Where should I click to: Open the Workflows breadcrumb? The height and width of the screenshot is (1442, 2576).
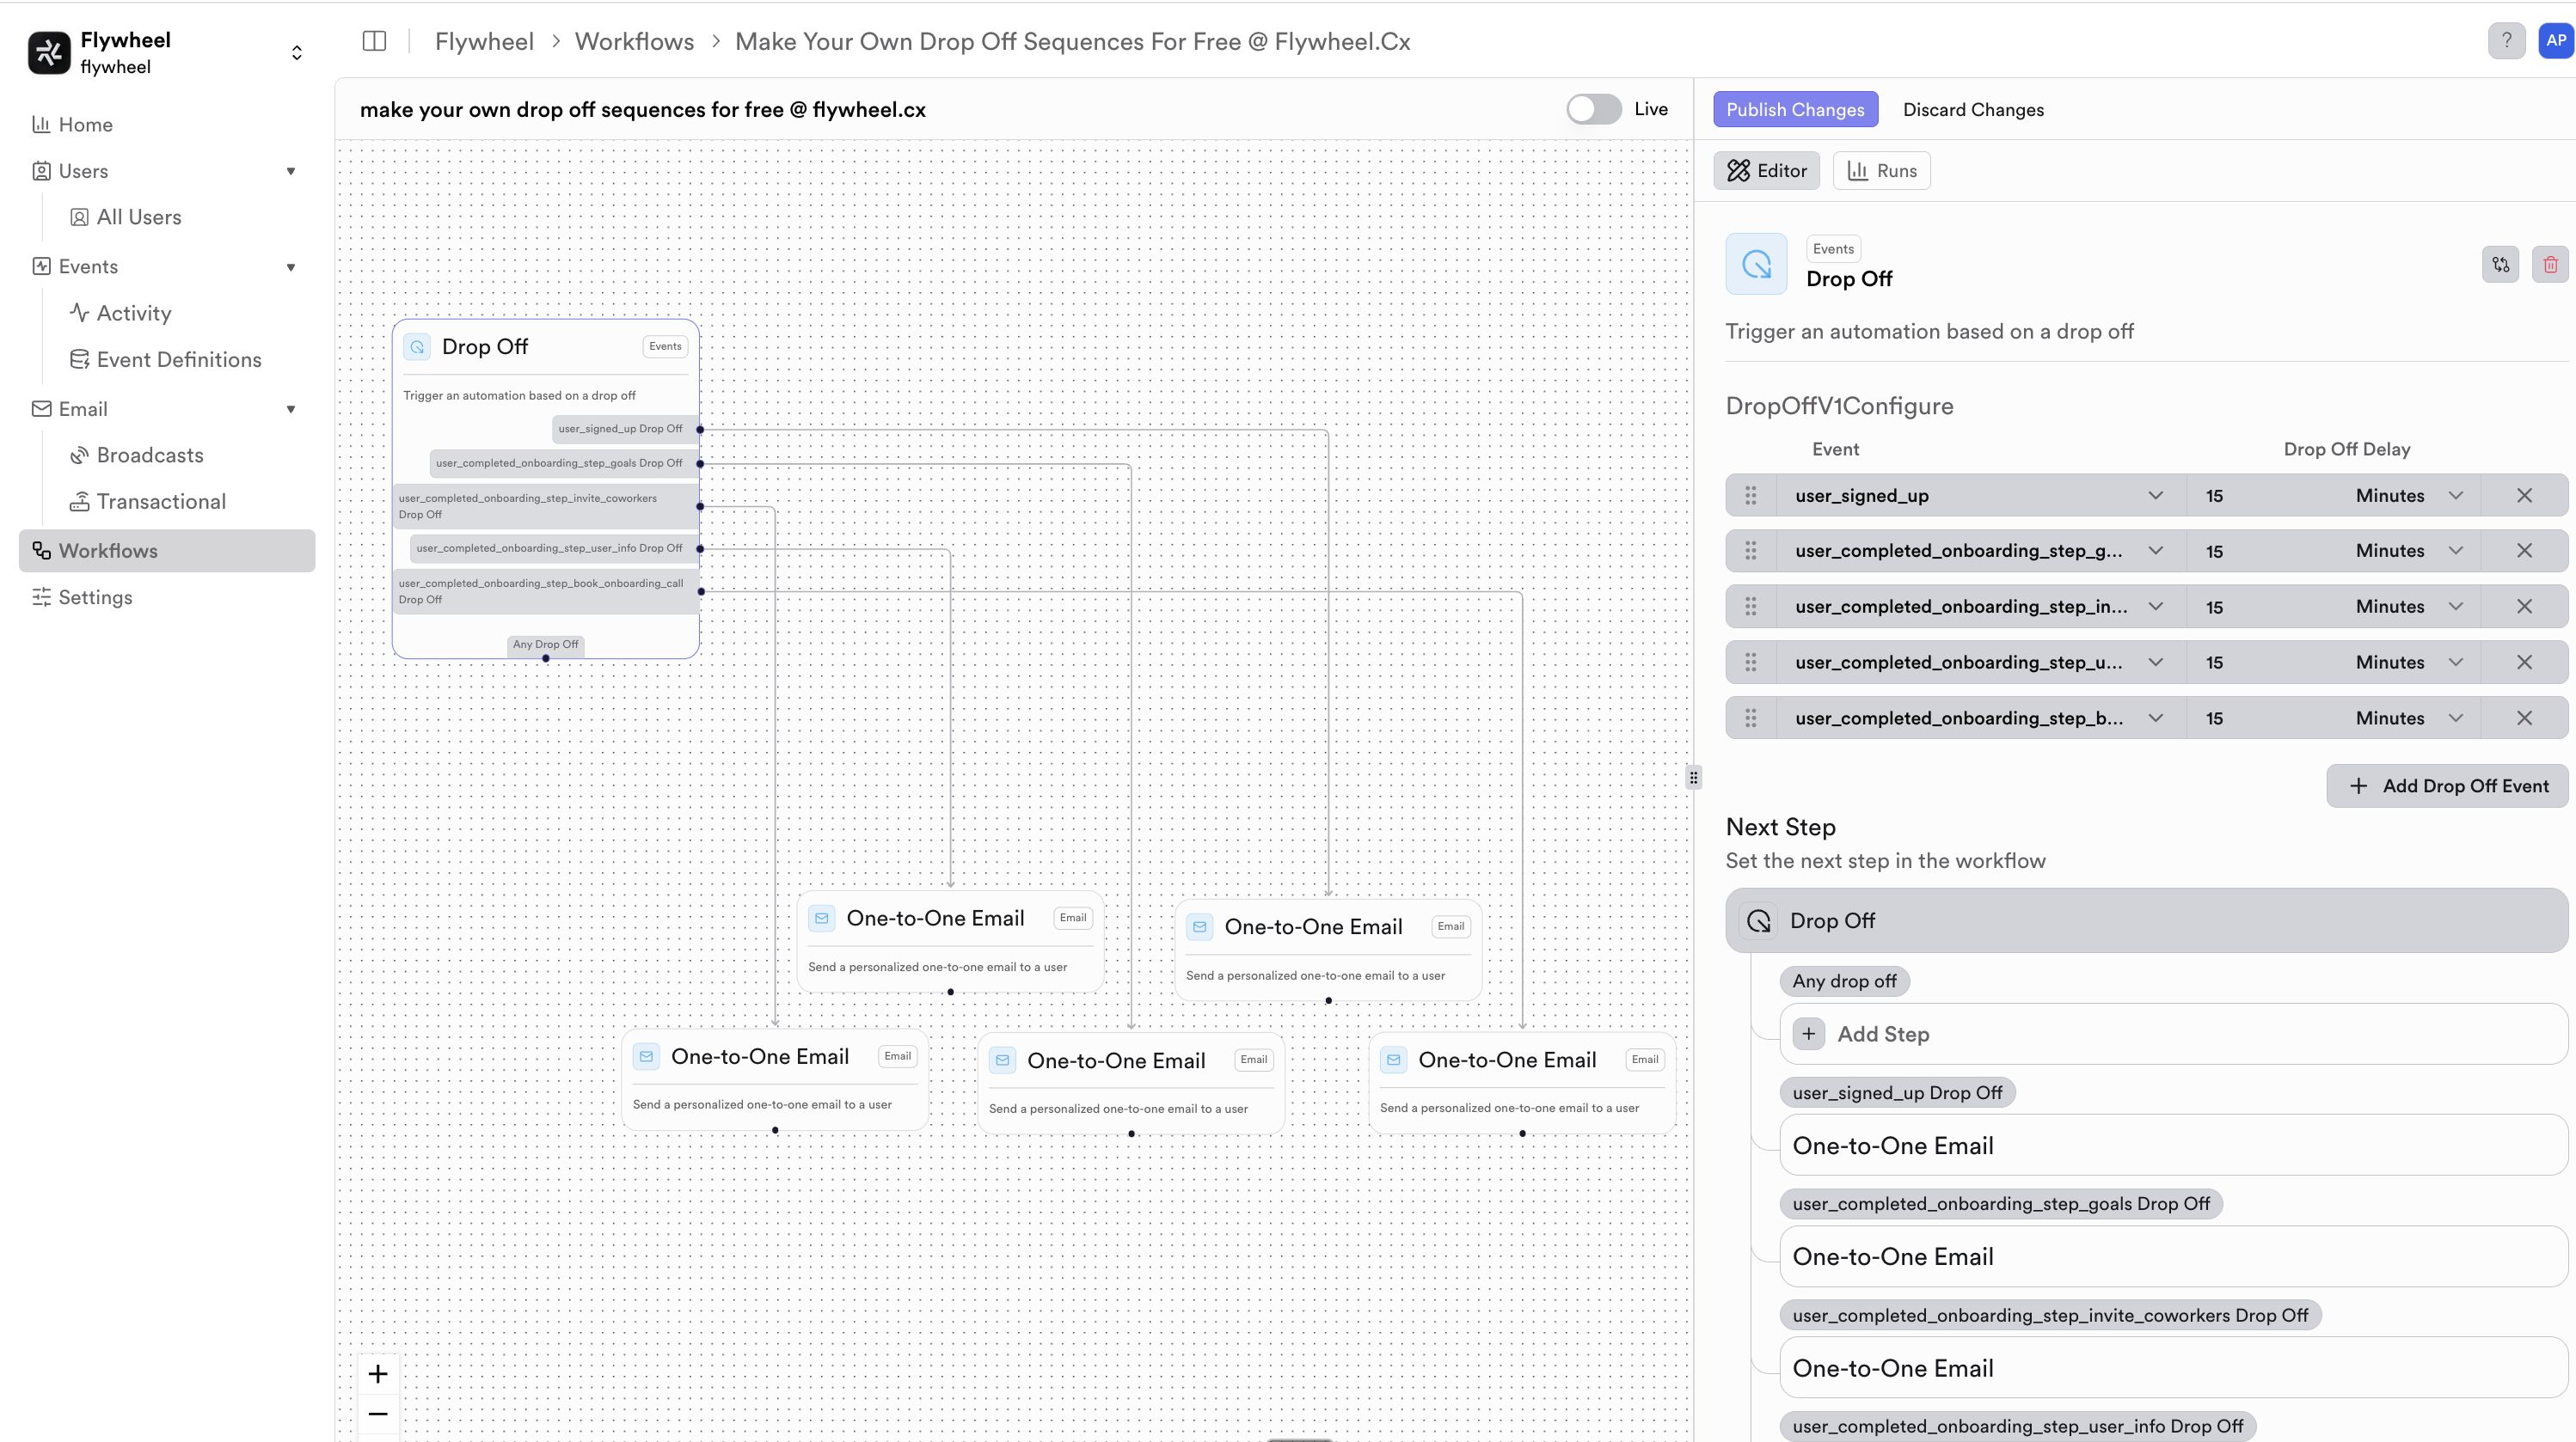point(633,41)
